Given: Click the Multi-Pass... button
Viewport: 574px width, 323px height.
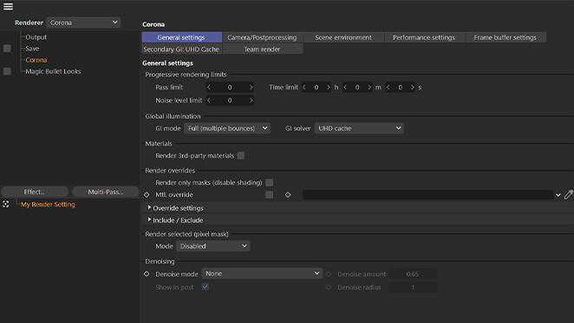Looking at the screenshot, I should pos(106,192).
